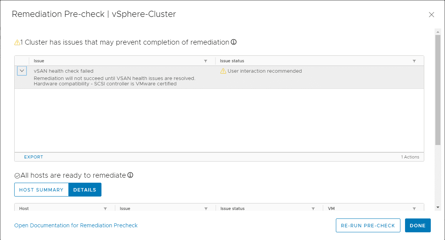445x240 pixels.
Task: Filter the VM column in hosts table
Action: (414, 209)
